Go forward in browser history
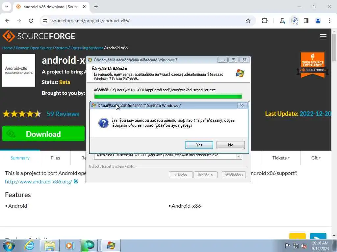The width and height of the screenshot is (337, 252). [19, 21]
